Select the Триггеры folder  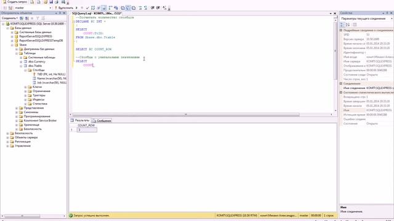coord(39,96)
